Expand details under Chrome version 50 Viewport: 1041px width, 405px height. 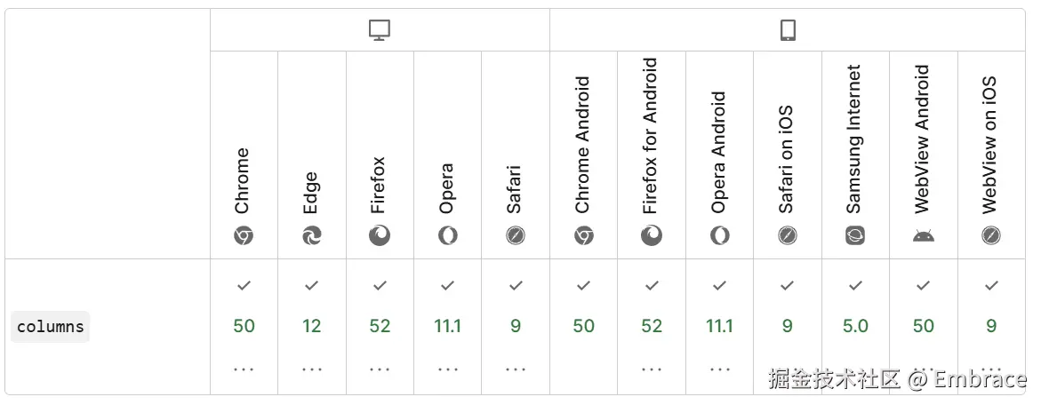click(244, 368)
